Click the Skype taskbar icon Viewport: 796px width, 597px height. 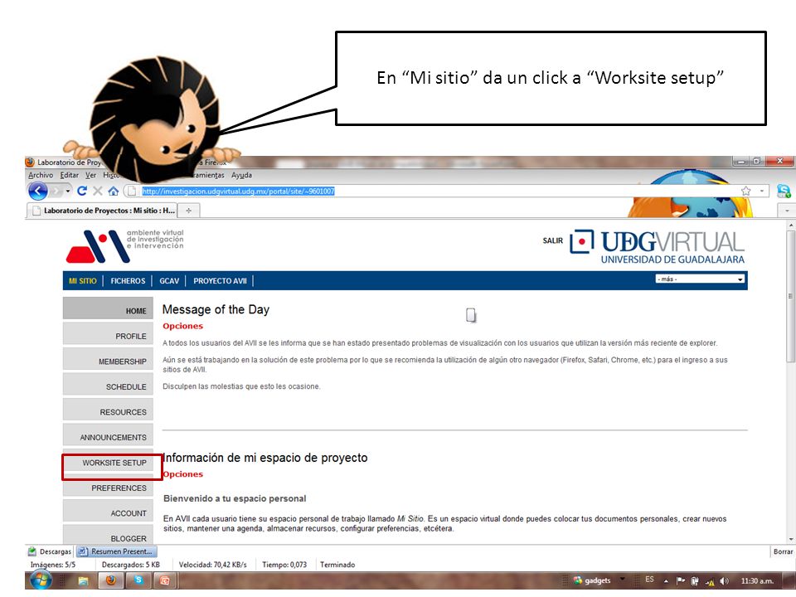pos(138,580)
